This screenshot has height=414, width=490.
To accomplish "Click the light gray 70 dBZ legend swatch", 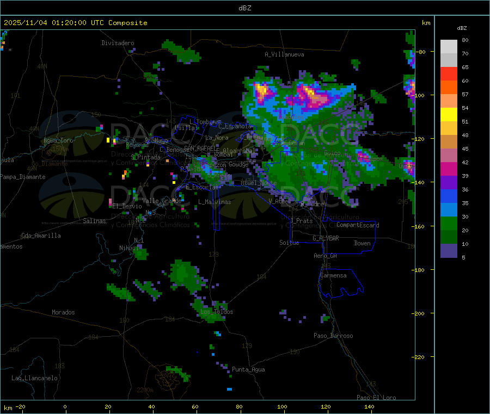I will [449, 60].
